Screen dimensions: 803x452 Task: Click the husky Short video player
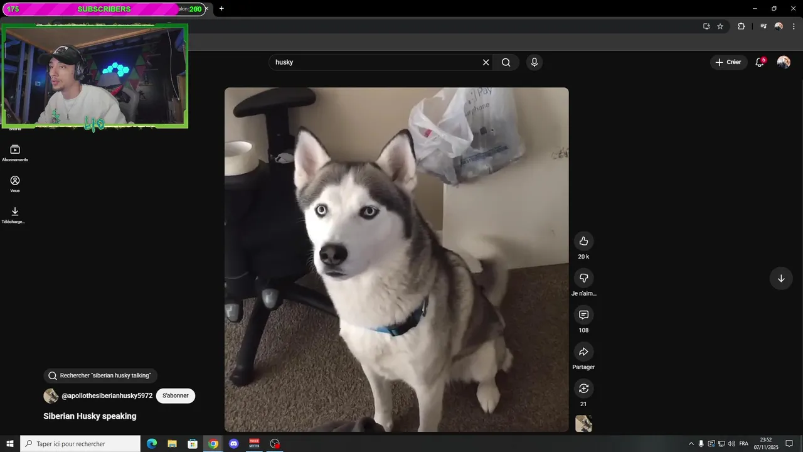click(396, 259)
